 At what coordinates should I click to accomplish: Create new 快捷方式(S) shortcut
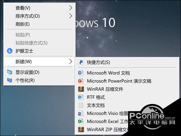point(127,62)
